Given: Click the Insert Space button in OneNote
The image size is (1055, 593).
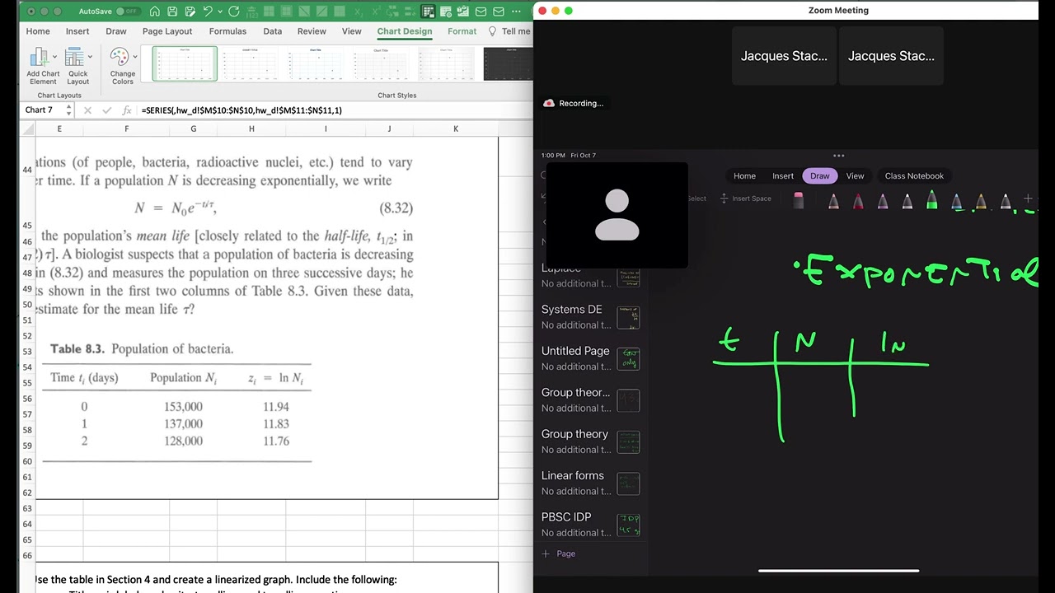Looking at the screenshot, I should click(x=745, y=198).
